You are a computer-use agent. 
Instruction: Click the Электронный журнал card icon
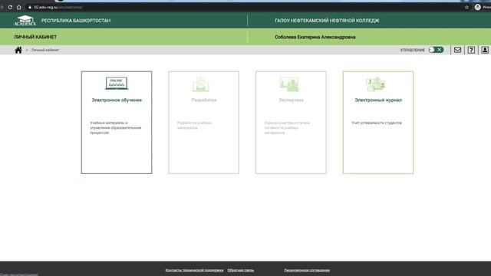[x=376, y=84]
